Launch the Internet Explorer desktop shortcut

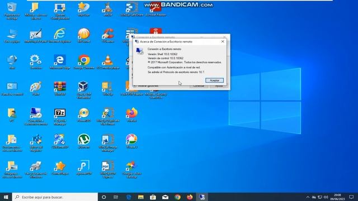point(60,36)
